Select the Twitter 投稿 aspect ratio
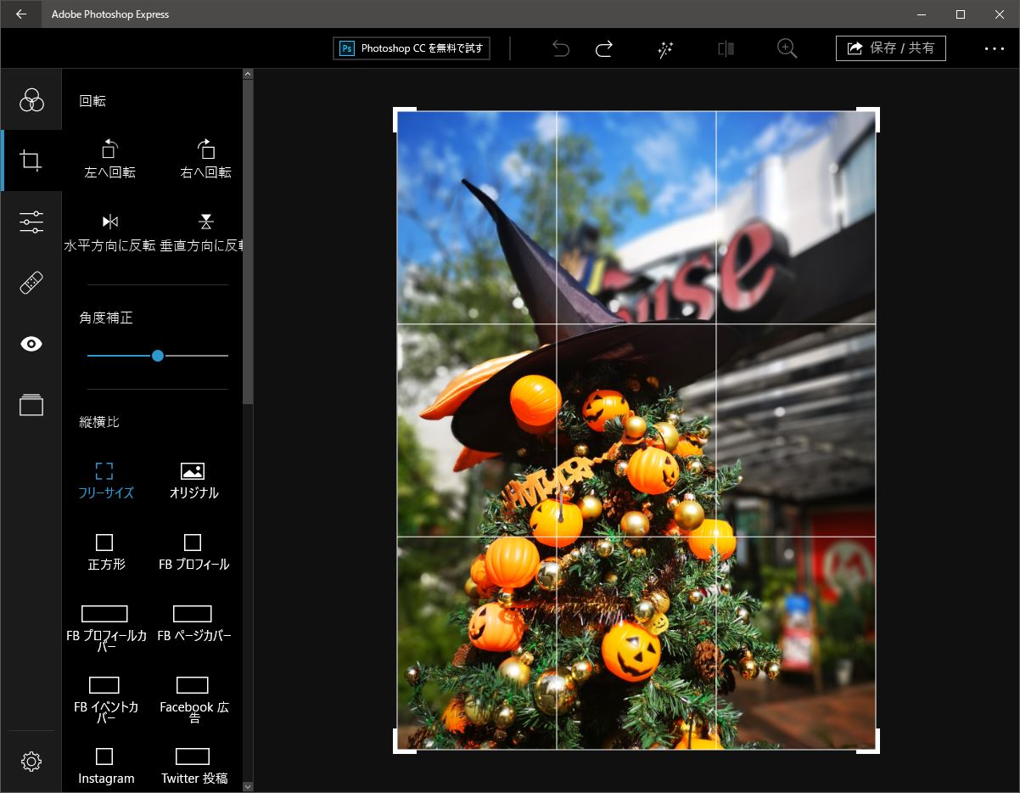This screenshot has height=793, width=1020. pos(193,766)
